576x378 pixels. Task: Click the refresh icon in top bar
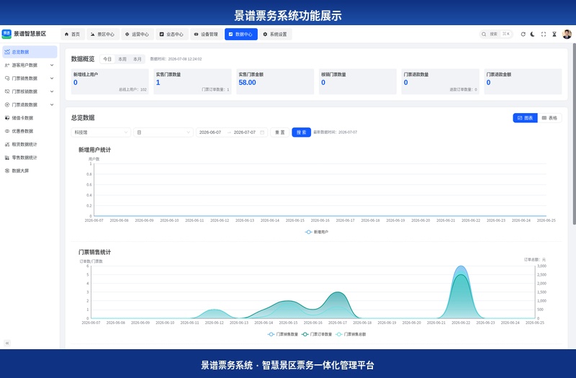pos(523,34)
